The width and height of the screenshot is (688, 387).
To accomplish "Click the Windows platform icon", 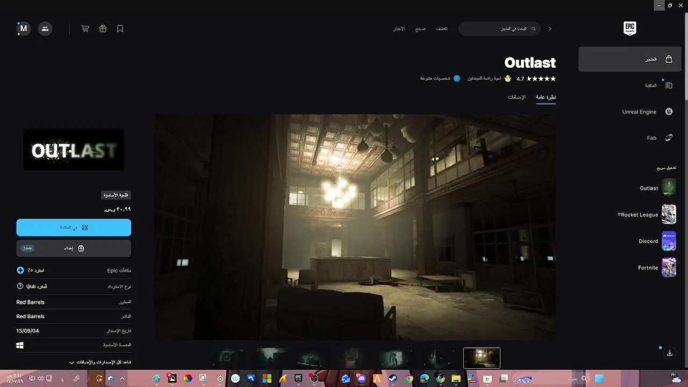I will pos(20,346).
